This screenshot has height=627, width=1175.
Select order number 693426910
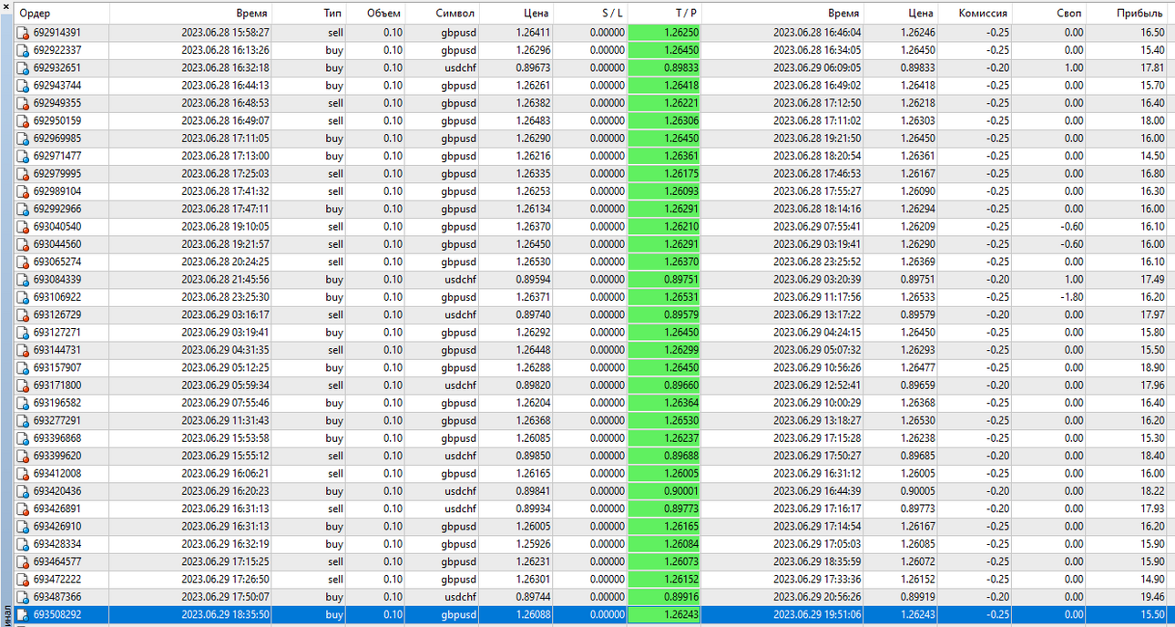click(57, 527)
